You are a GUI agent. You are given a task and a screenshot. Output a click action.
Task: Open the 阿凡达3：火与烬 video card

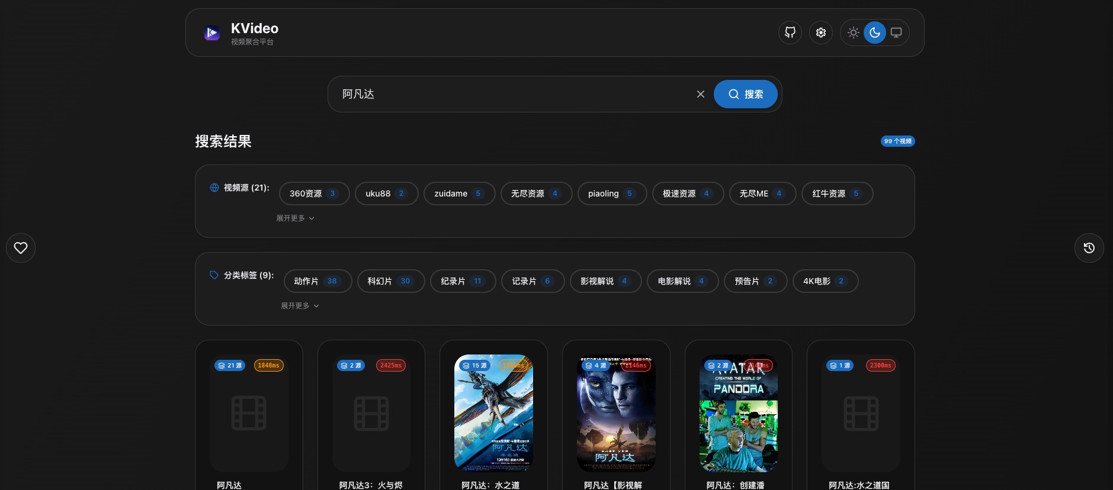(371, 415)
